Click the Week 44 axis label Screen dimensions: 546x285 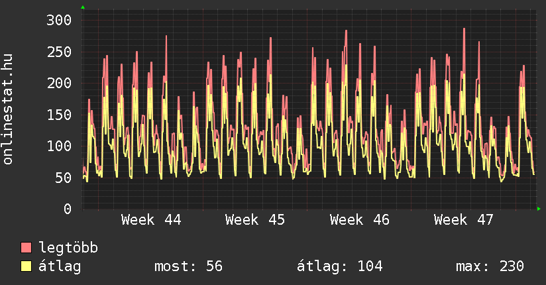pos(151,220)
